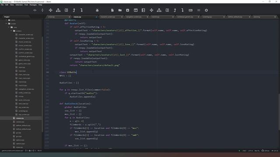Click the CRLF line ending status item

click(244, 150)
